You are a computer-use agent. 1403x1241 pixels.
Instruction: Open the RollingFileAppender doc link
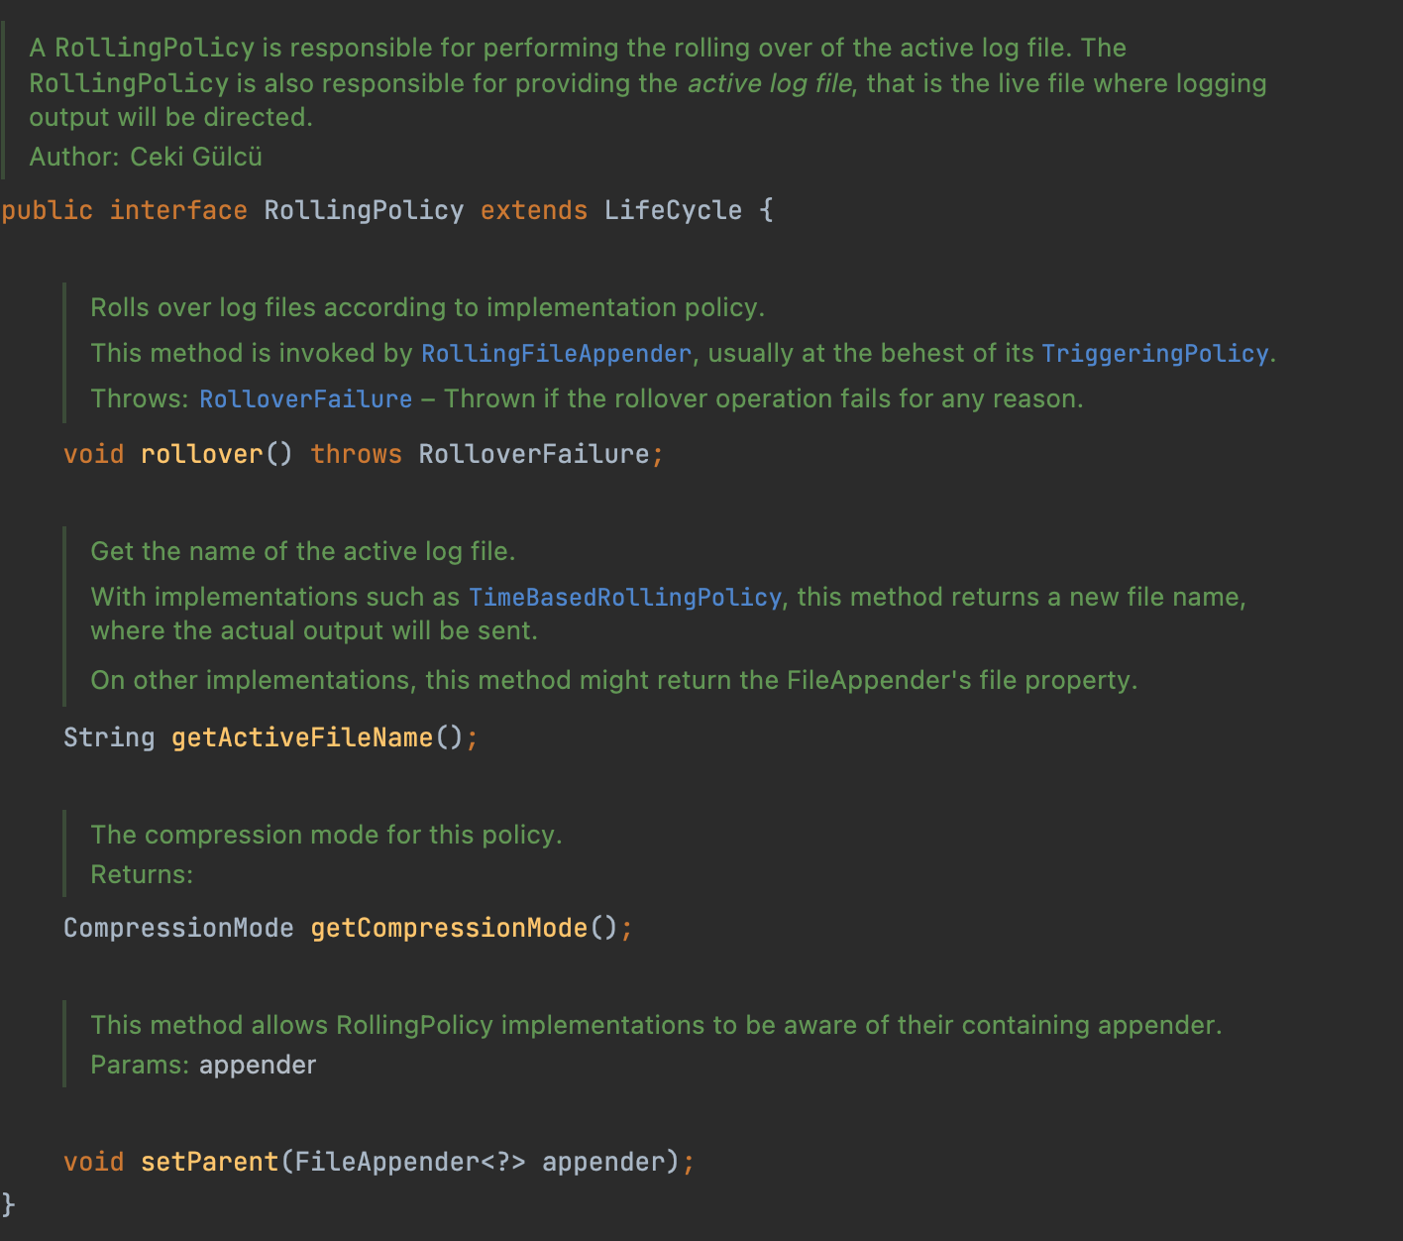[557, 354]
